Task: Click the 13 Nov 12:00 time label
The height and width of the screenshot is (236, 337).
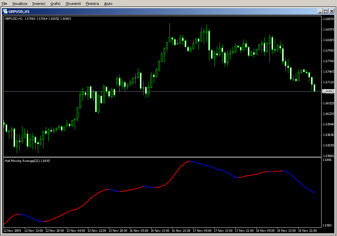Action: (x=97, y=231)
